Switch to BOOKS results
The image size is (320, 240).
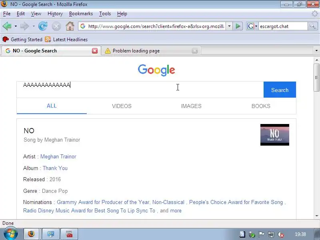click(261, 106)
